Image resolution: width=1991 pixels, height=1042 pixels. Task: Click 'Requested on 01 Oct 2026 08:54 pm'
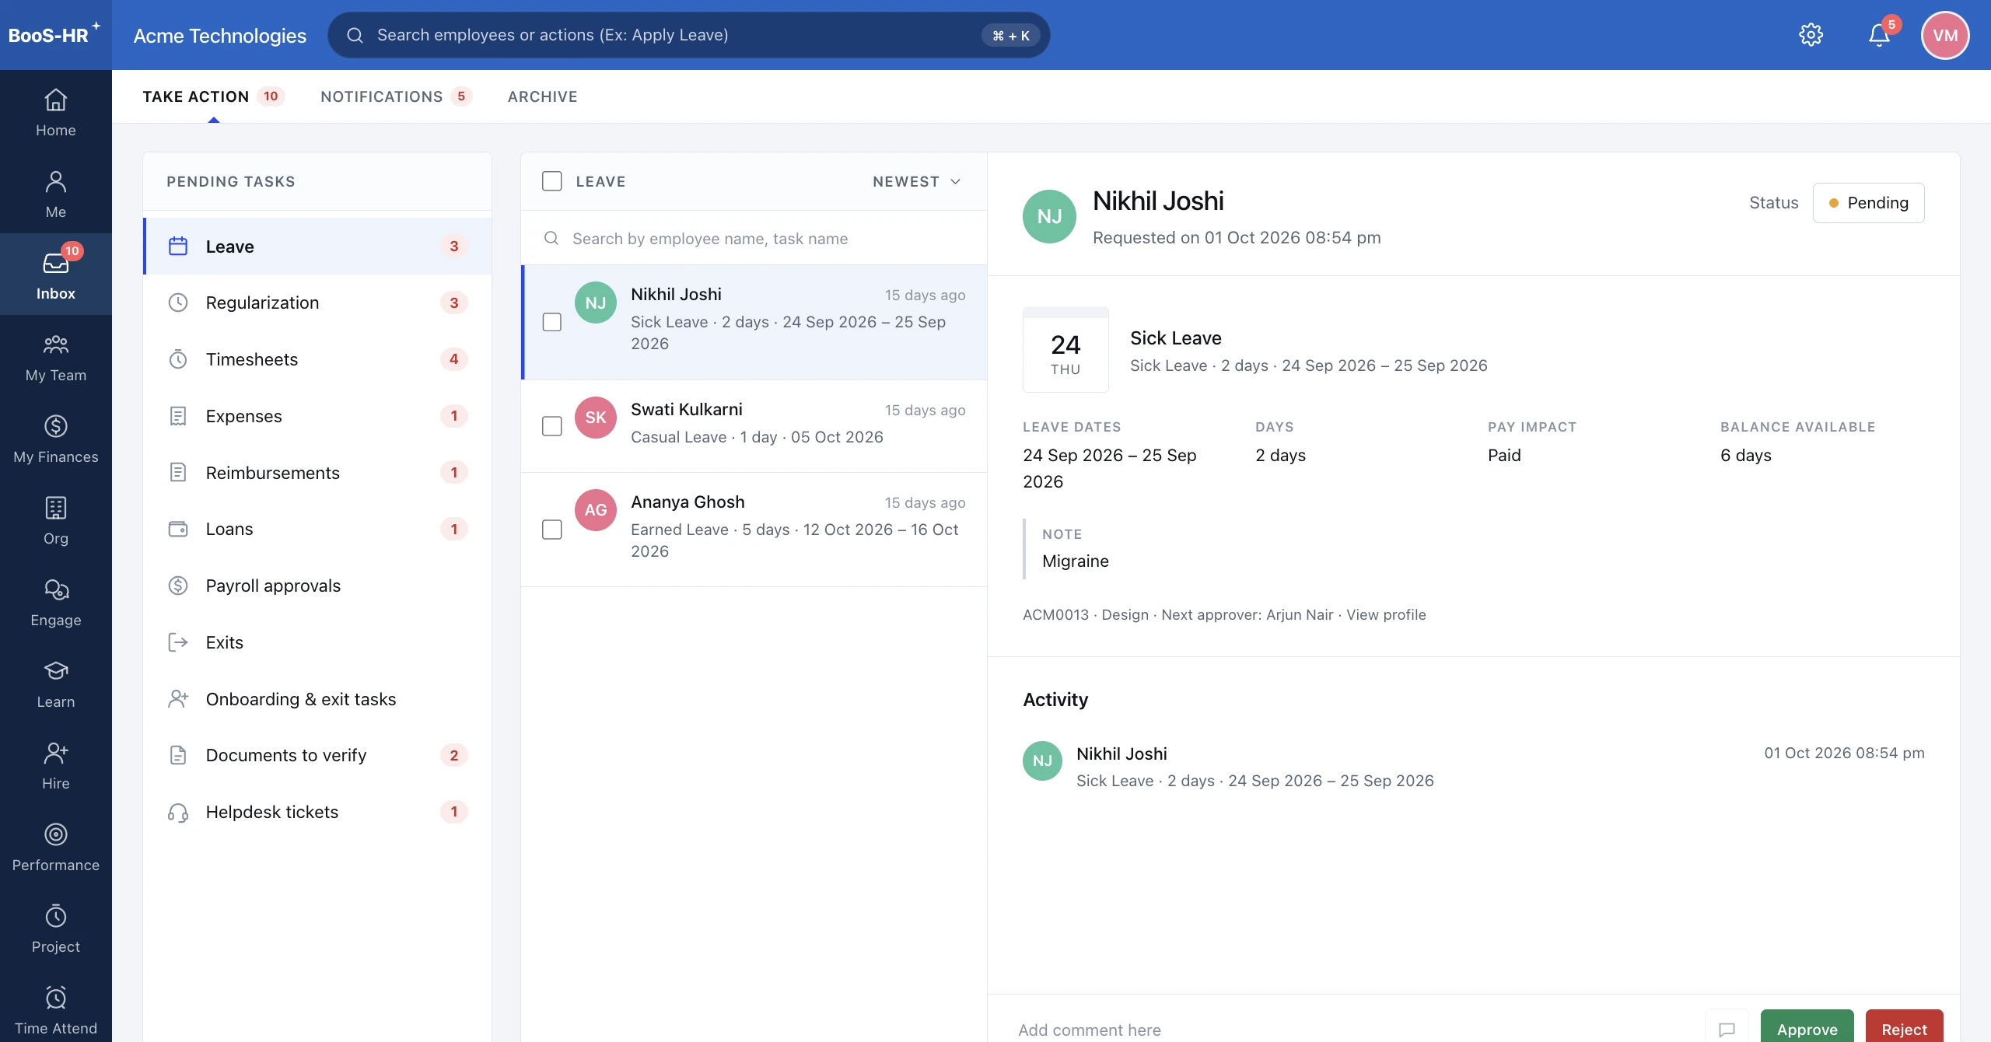pyautogui.click(x=1237, y=237)
